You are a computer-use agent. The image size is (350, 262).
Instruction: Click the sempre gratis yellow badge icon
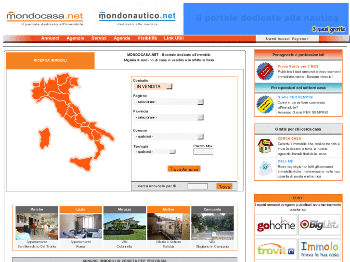pyautogui.click(x=265, y=104)
